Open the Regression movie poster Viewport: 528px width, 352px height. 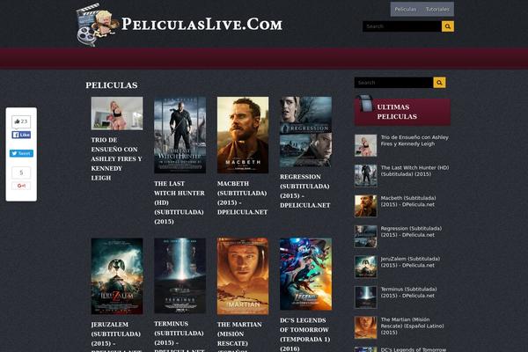click(x=305, y=132)
